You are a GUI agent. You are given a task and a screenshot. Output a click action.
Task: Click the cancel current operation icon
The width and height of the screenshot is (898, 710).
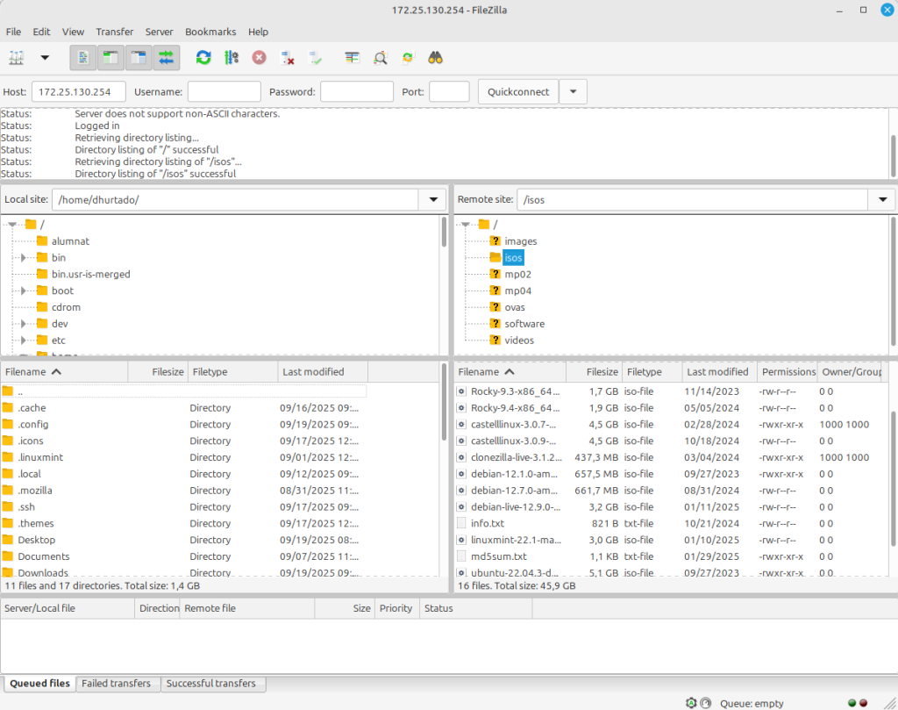point(259,58)
